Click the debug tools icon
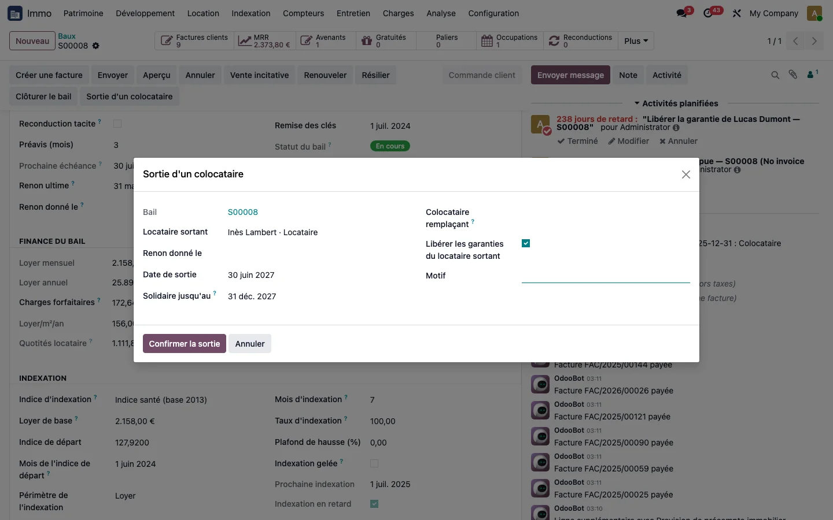Viewport: 833px width, 520px height. (x=736, y=13)
